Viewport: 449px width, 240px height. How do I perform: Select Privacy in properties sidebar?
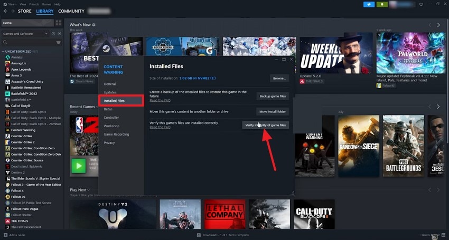(109, 143)
